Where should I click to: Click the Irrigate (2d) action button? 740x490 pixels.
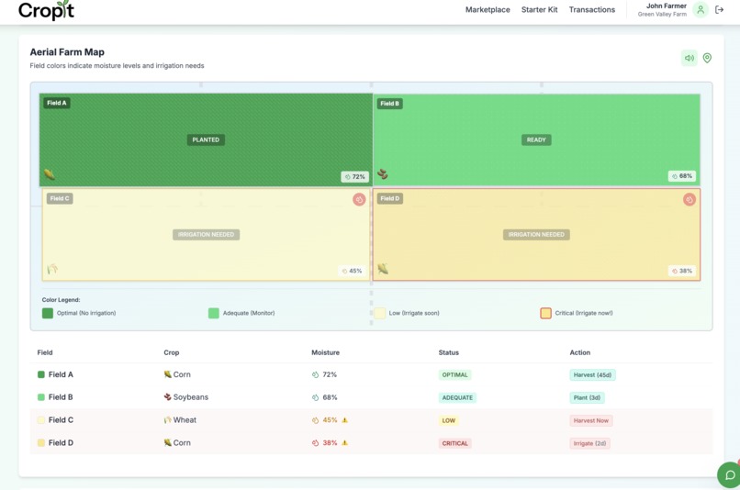coord(589,443)
